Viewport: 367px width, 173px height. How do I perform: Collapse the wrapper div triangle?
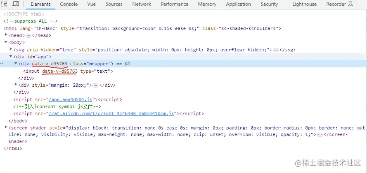tap(16, 63)
